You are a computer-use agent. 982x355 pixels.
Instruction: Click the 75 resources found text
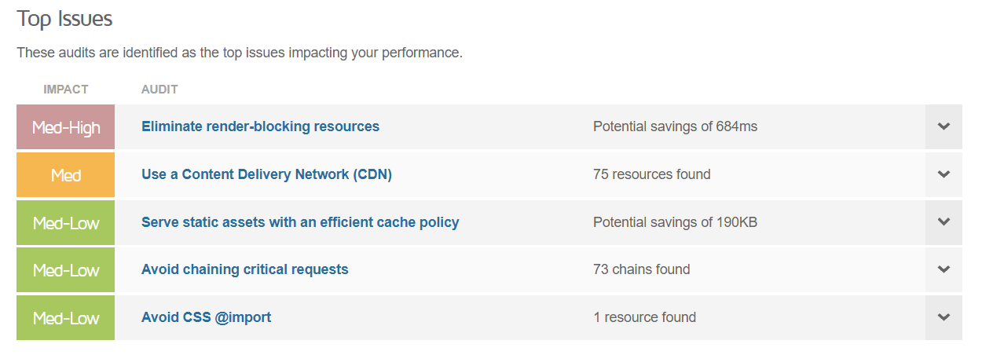(651, 174)
